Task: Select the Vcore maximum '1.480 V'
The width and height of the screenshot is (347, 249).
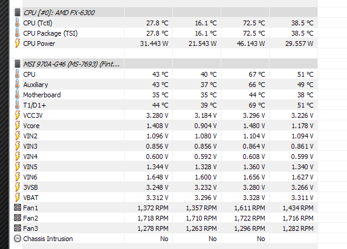Action: tap(254, 126)
